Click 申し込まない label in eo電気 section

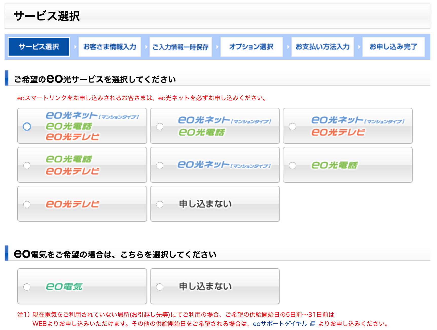click(205, 286)
